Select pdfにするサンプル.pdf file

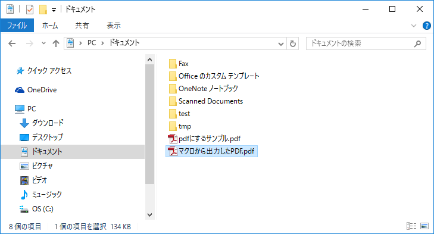[210, 139]
